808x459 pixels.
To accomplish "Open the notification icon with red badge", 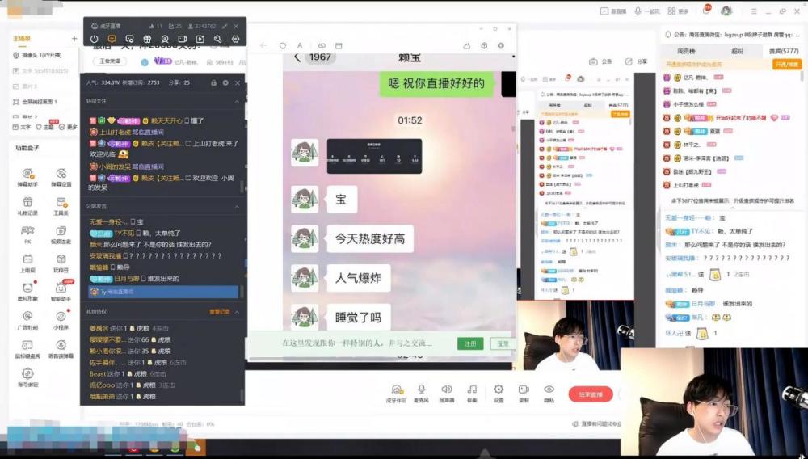I will (x=706, y=11).
